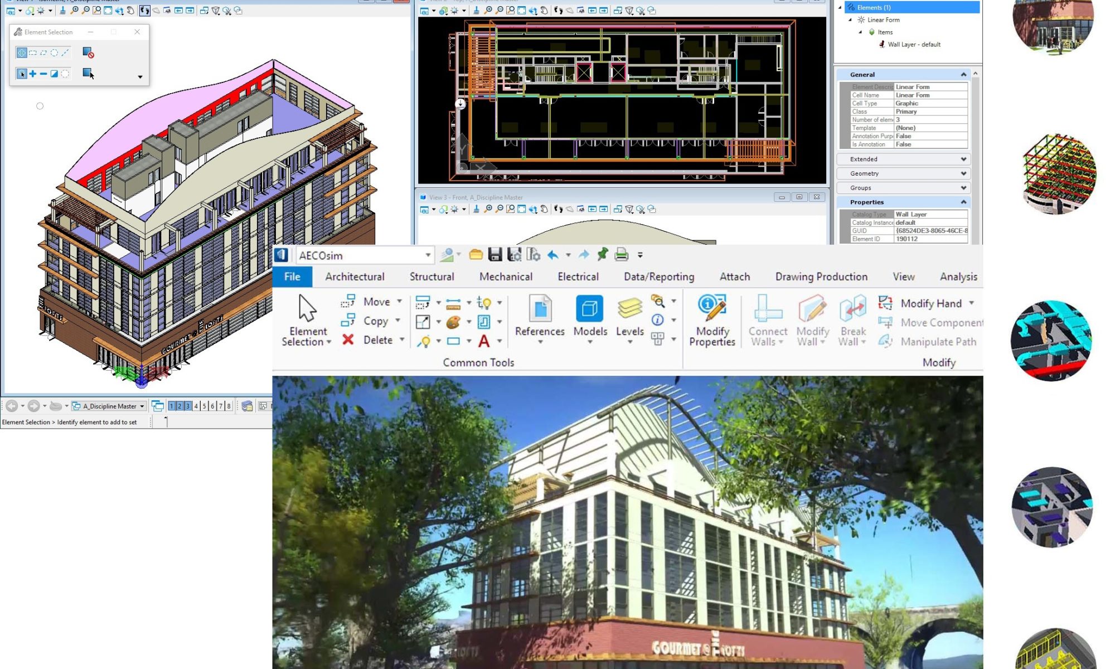The height and width of the screenshot is (669, 1115).
Task: Select the Circle selection method icon
Action: point(54,52)
